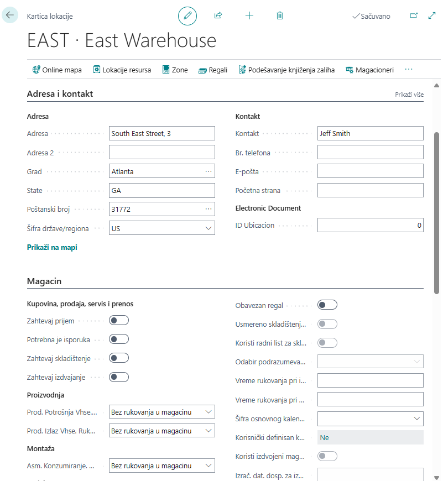Toggle the Obavezan regal switch
The image size is (443, 481).
coord(327,305)
